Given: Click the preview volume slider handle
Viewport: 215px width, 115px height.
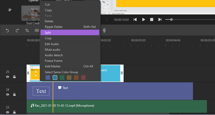Looking at the screenshot, I should (x=171, y=20).
